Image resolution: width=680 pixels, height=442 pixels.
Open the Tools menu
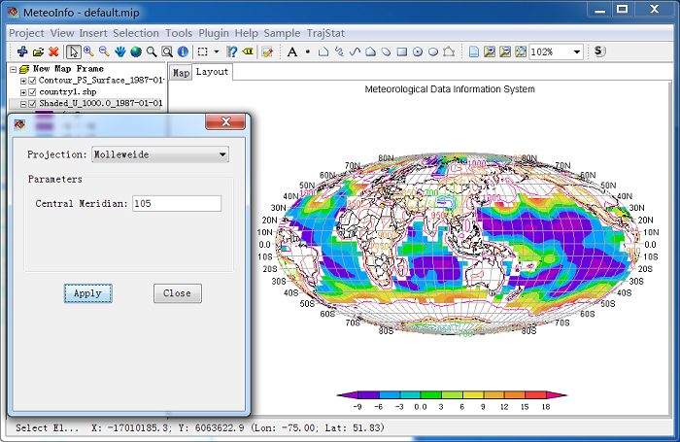[179, 33]
